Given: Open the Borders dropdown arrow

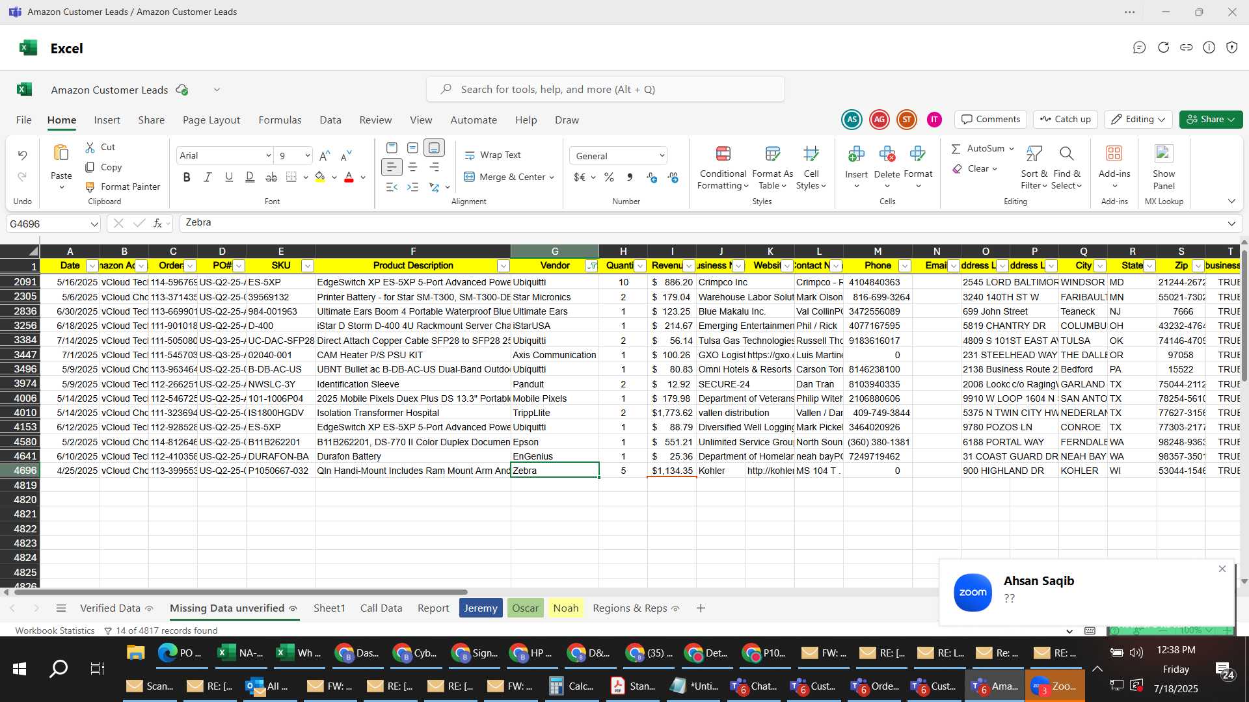Looking at the screenshot, I should (x=306, y=177).
